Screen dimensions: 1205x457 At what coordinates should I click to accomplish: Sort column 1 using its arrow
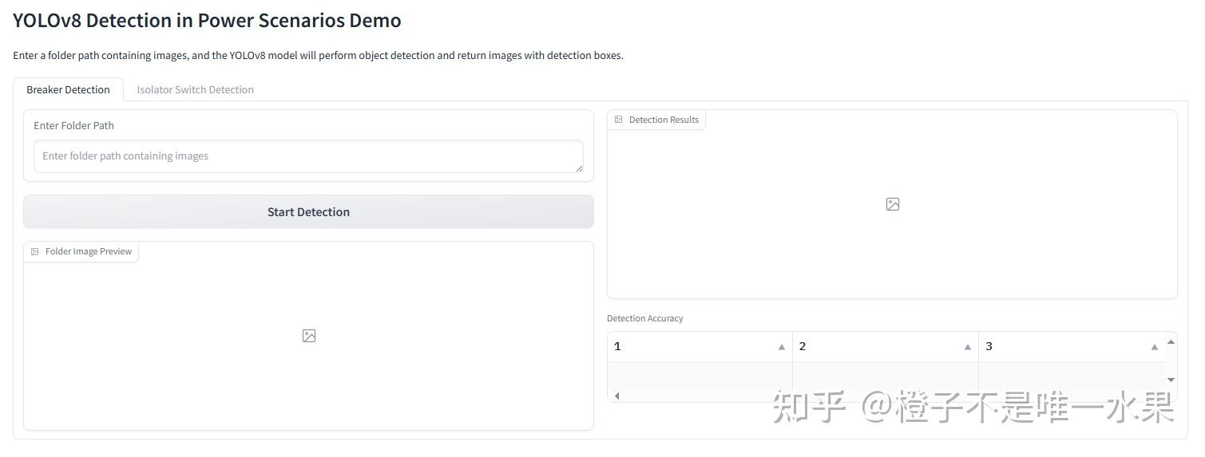click(x=782, y=347)
